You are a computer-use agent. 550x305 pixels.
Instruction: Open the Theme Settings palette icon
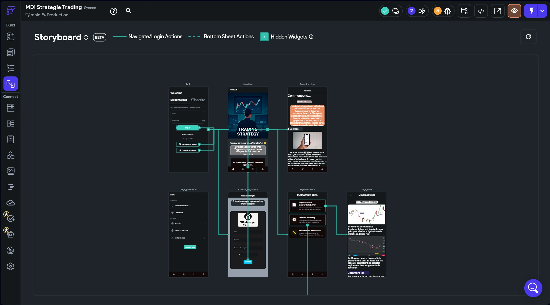tap(11, 250)
